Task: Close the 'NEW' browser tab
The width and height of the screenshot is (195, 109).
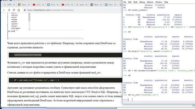Action: tap(14, 5)
